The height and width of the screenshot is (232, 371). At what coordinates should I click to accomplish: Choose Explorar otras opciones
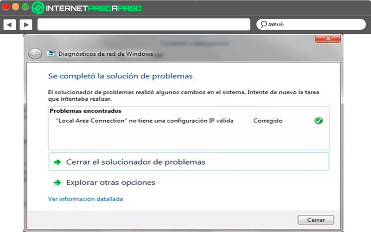[110, 183]
